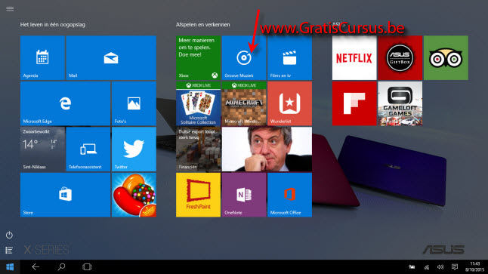Open the ASUS GiftBox tile
This screenshot has width=488, height=274.
tap(400, 58)
